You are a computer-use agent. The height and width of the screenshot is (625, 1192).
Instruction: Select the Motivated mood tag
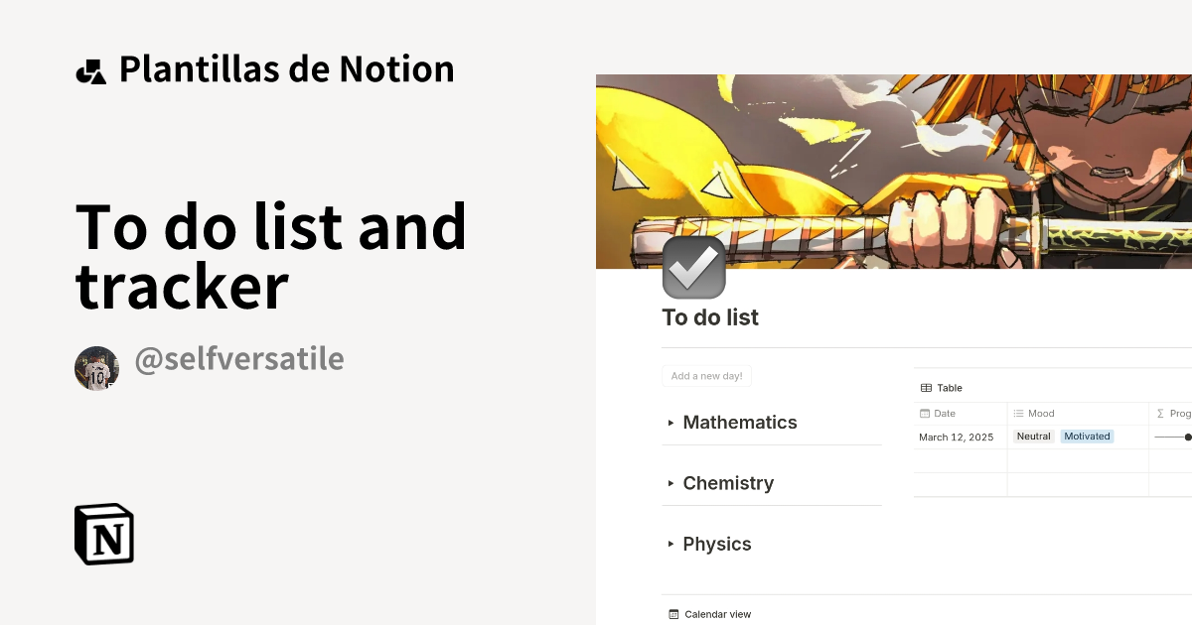pos(1087,437)
